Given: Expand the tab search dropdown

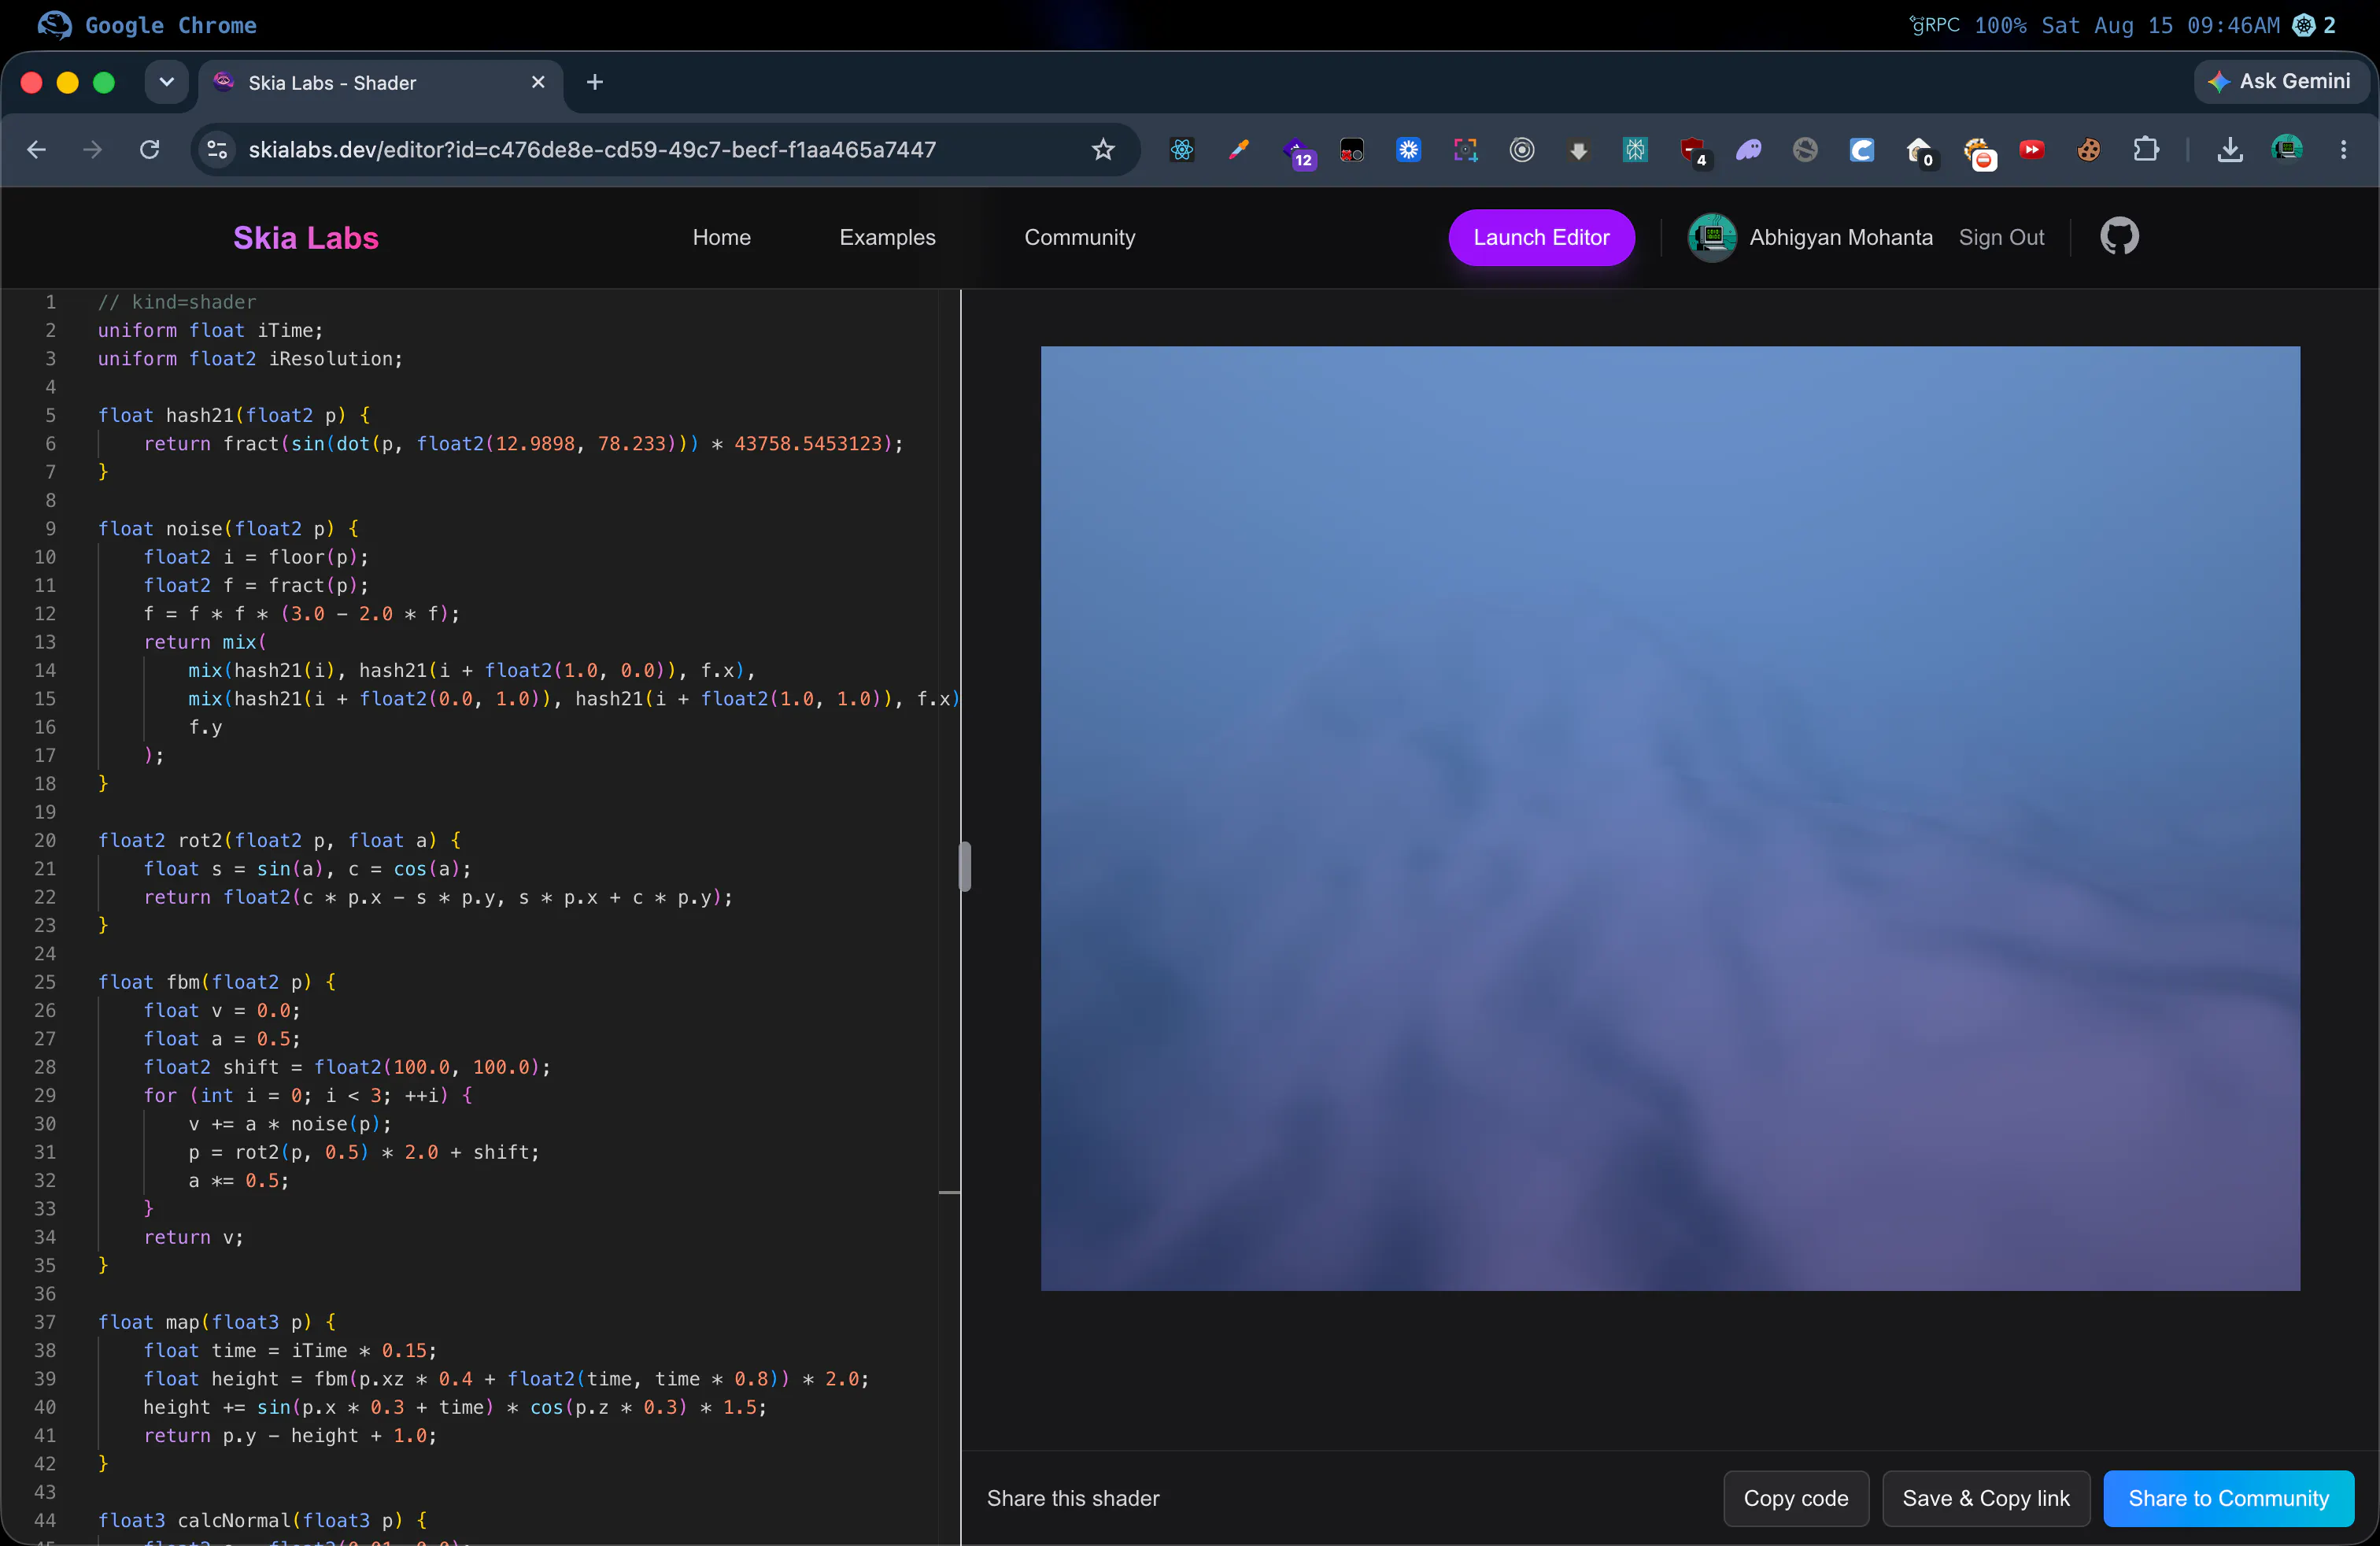Looking at the screenshot, I should coord(166,82).
